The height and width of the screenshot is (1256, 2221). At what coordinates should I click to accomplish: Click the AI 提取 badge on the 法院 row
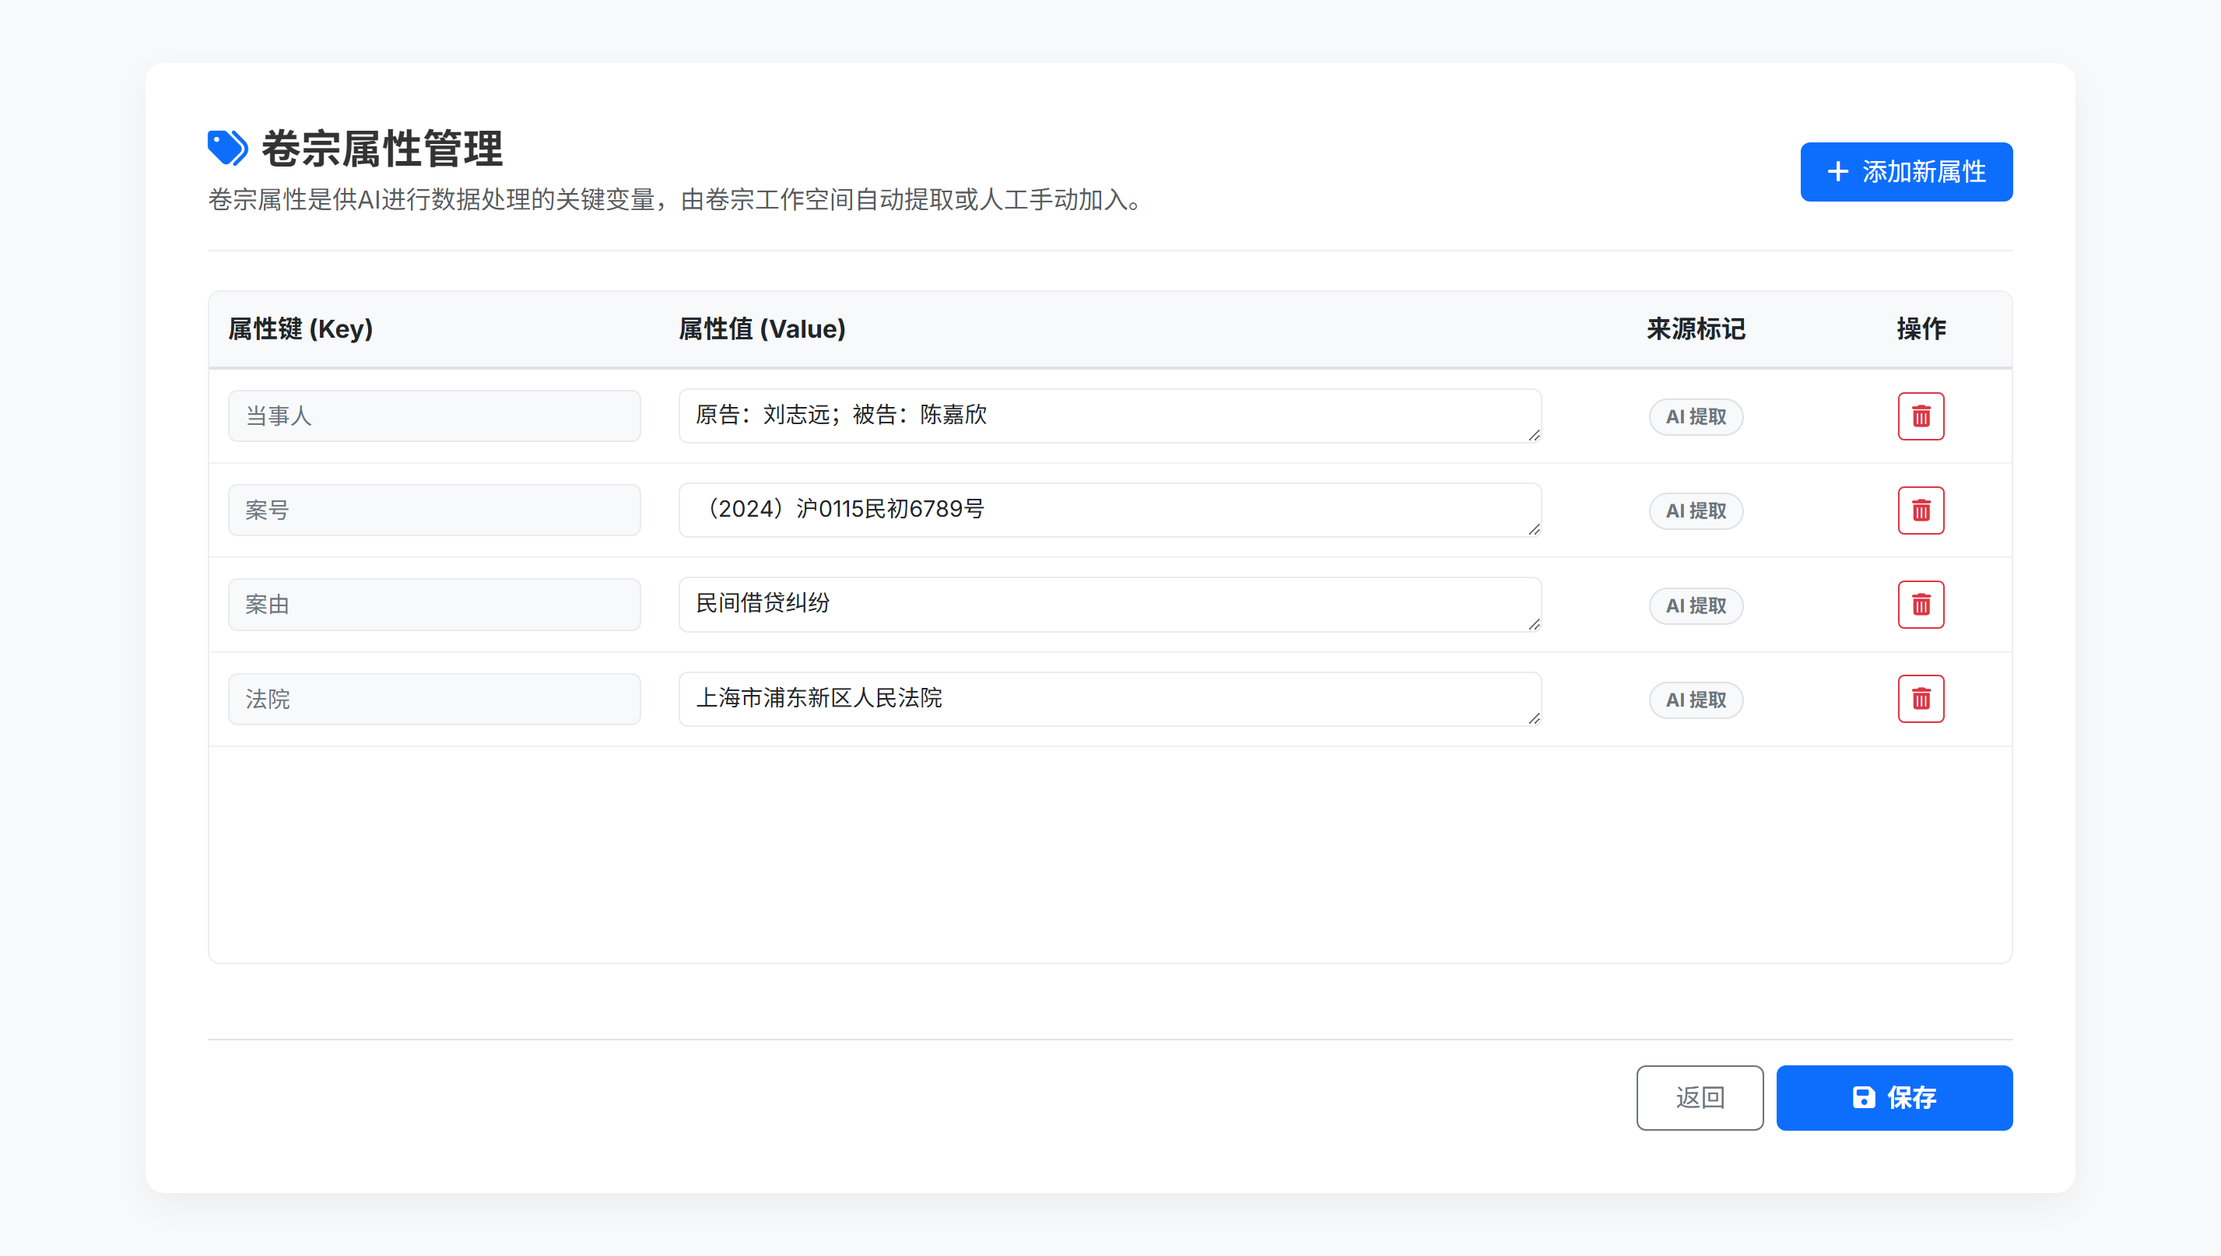click(1695, 700)
